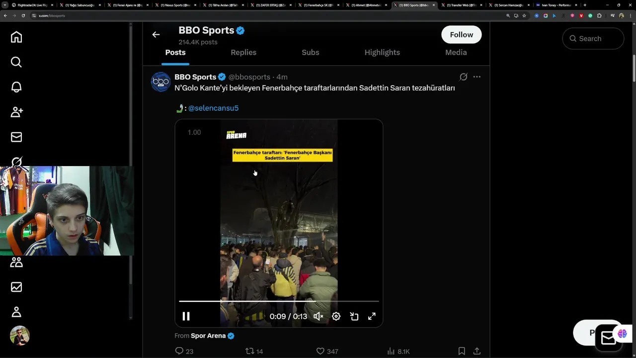The height and width of the screenshot is (358, 636).
Task: Share the post via share icon
Action: pyautogui.click(x=477, y=351)
